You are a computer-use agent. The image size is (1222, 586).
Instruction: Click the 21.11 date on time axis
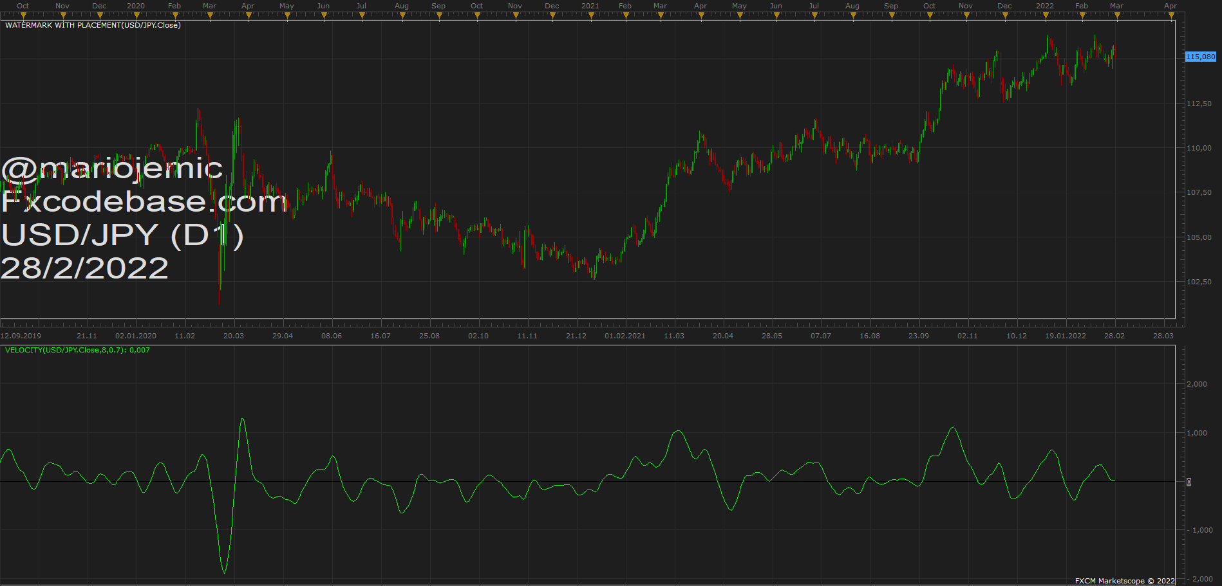(x=87, y=336)
